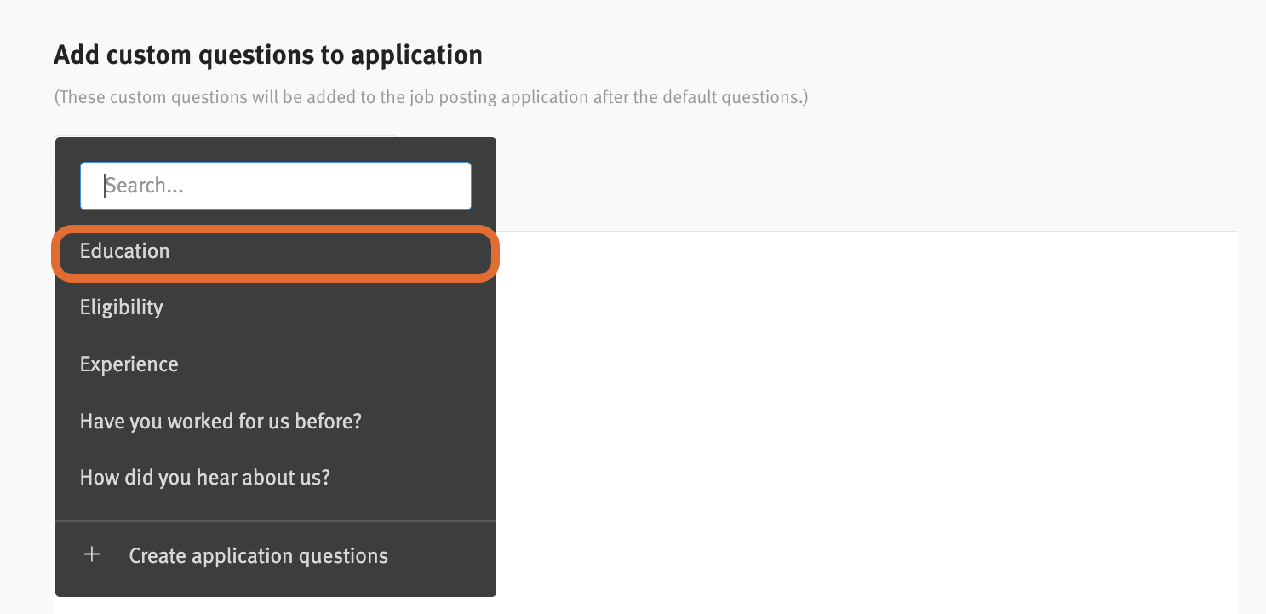The height and width of the screenshot is (614, 1266).
Task: Place cursor in the Search box
Action: tap(275, 186)
